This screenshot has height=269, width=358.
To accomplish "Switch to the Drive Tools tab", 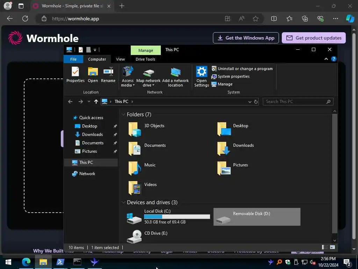I will [x=145, y=59].
